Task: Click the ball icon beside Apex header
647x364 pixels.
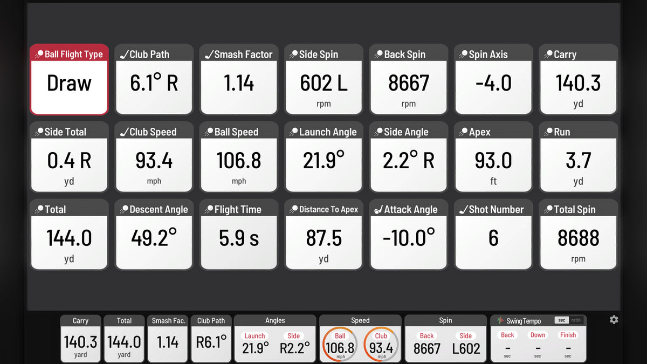Action: tap(464, 132)
